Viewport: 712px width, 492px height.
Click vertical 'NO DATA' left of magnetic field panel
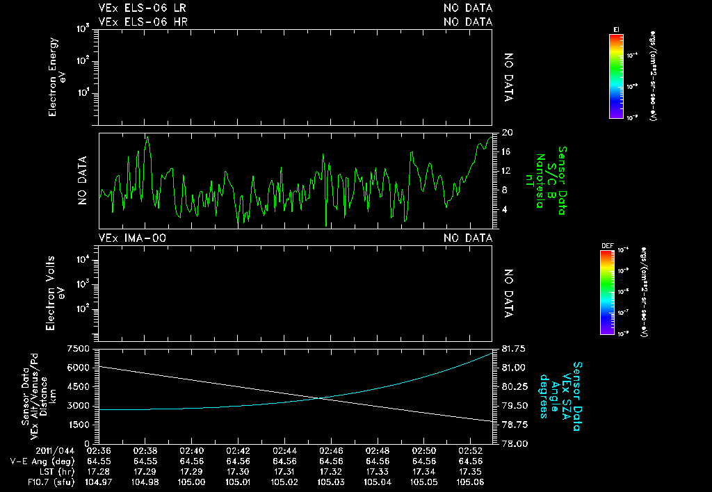coord(82,181)
